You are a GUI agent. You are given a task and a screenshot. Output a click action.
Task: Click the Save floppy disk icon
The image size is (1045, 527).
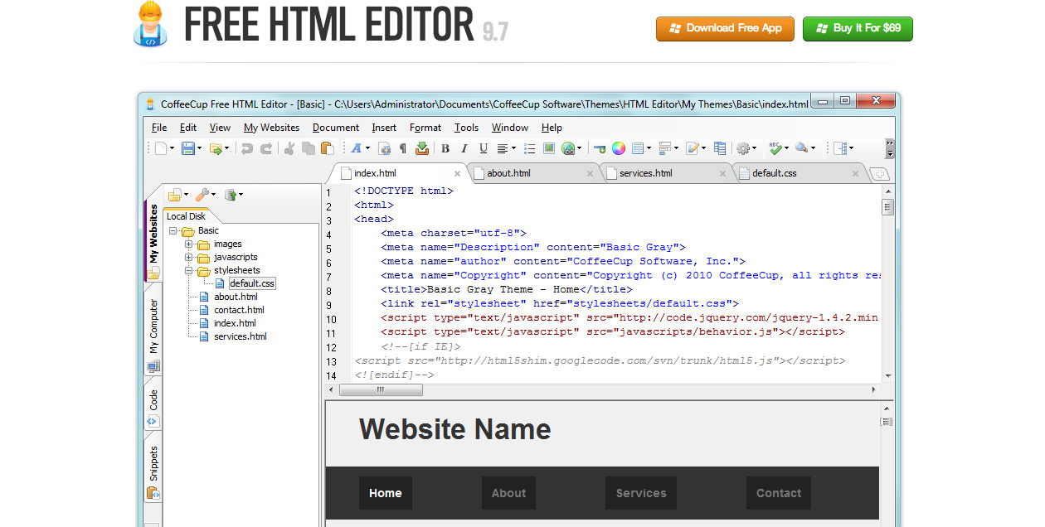(x=188, y=148)
